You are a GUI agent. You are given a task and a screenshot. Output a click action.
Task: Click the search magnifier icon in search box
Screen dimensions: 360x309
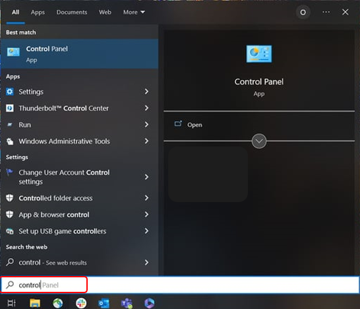tap(10, 285)
